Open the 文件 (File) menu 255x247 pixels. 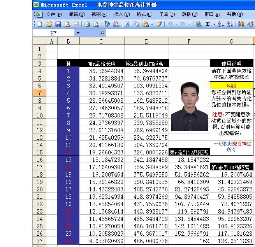coord(54,14)
